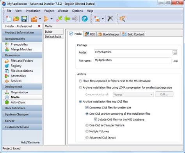Click the Add/Remove link
This screenshot has height=153, width=185.
30,142
